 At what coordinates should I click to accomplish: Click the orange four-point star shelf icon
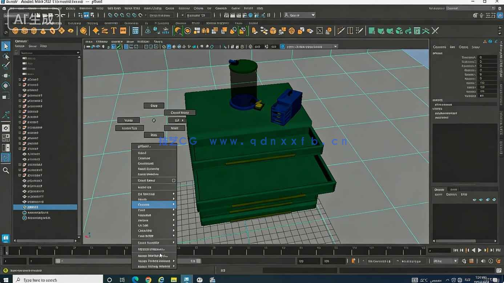coord(96,31)
